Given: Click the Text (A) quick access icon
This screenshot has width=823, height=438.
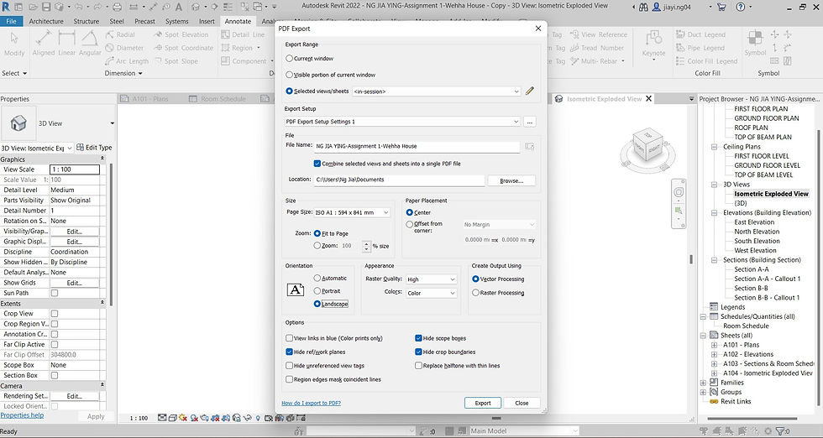Looking at the screenshot, I should [x=178, y=7].
